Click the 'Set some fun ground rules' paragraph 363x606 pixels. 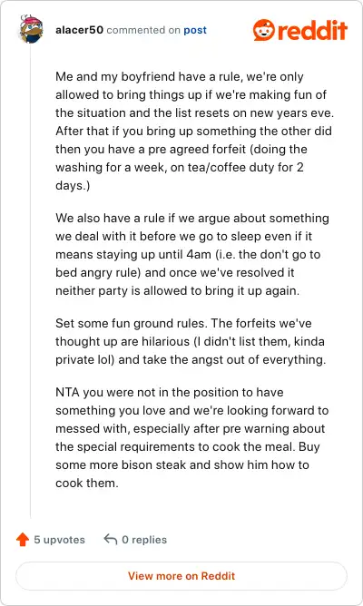point(191,341)
